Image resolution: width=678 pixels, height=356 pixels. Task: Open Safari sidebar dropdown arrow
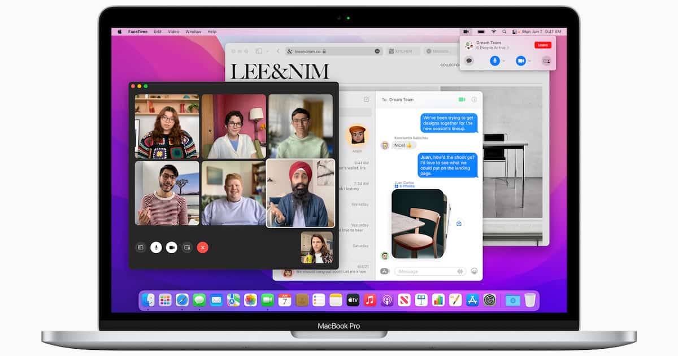pos(267,51)
